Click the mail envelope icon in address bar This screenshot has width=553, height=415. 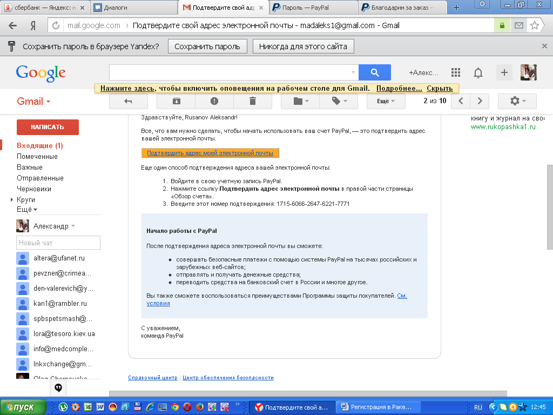[519, 25]
